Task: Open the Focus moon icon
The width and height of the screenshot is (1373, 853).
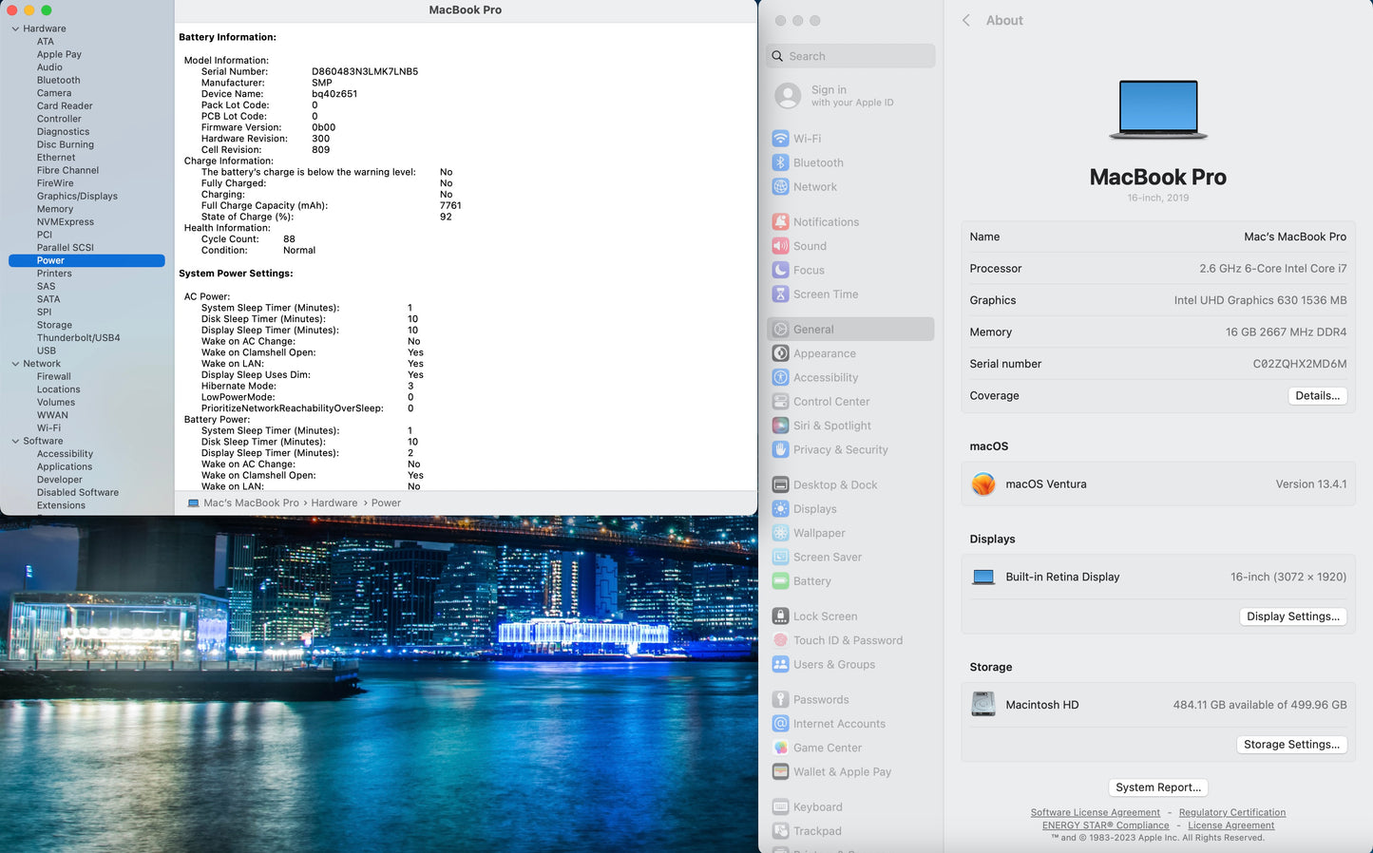Action: (x=780, y=271)
